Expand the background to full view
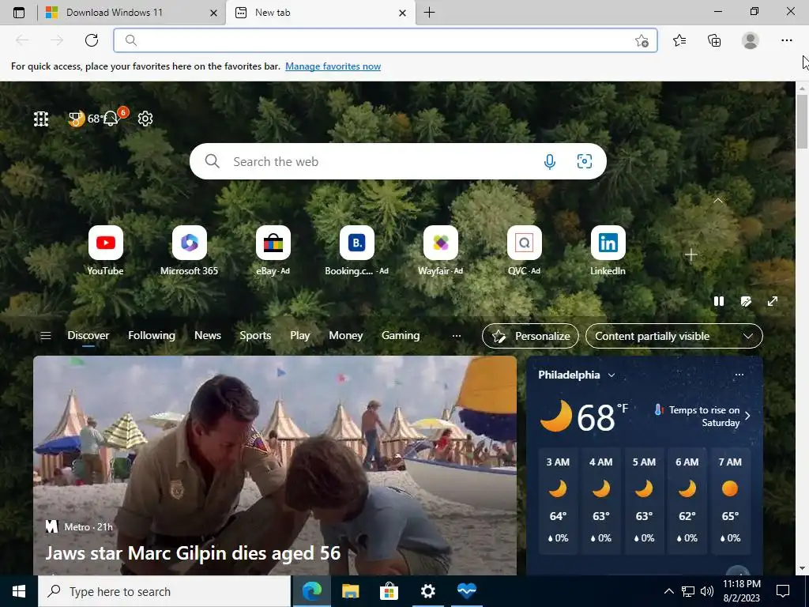Screen dimensions: 809x607 tap(773, 301)
